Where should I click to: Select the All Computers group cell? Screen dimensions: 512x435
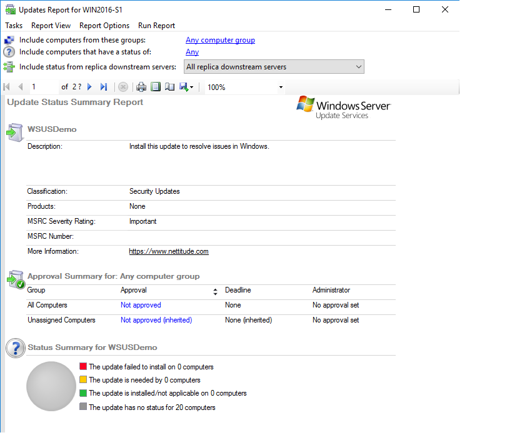coord(48,305)
